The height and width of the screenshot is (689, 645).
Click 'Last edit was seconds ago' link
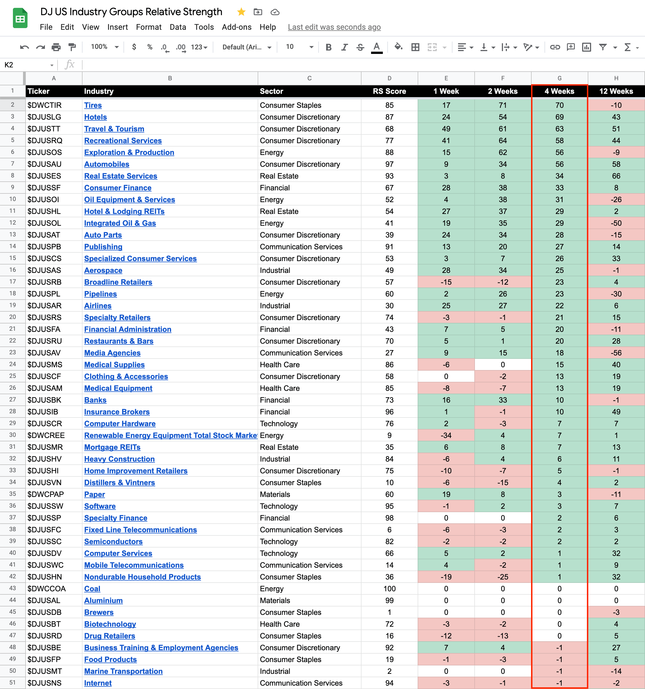tap(334, 27)
